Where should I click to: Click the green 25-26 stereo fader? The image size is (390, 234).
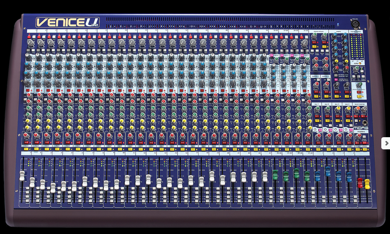click(276, 175)
